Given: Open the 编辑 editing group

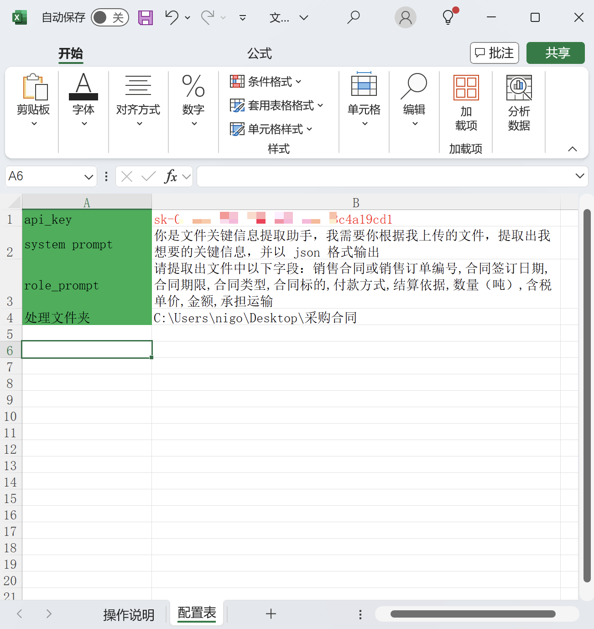Looking at the screenshot, I should pos(414,100).
